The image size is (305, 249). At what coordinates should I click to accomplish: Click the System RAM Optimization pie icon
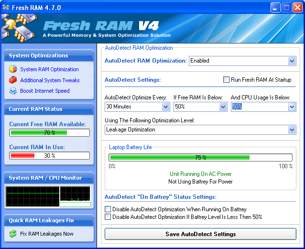(x=13, y=69)
